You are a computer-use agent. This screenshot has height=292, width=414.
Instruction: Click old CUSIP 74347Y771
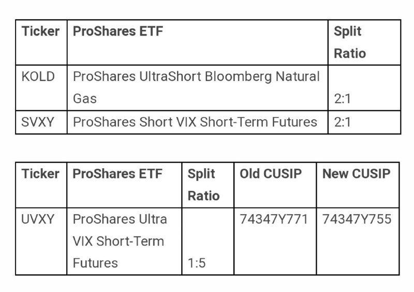click(x=274, y=219)
